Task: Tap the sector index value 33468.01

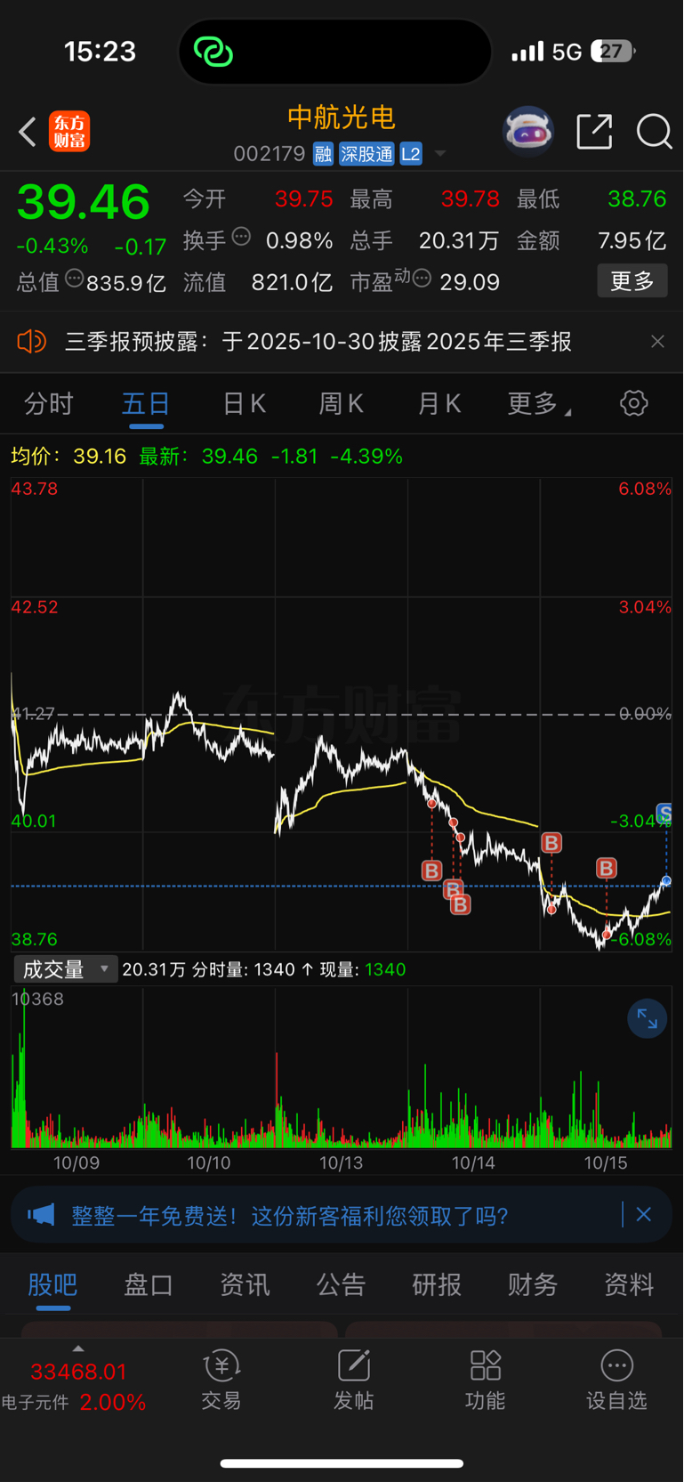Action: 78,1372
